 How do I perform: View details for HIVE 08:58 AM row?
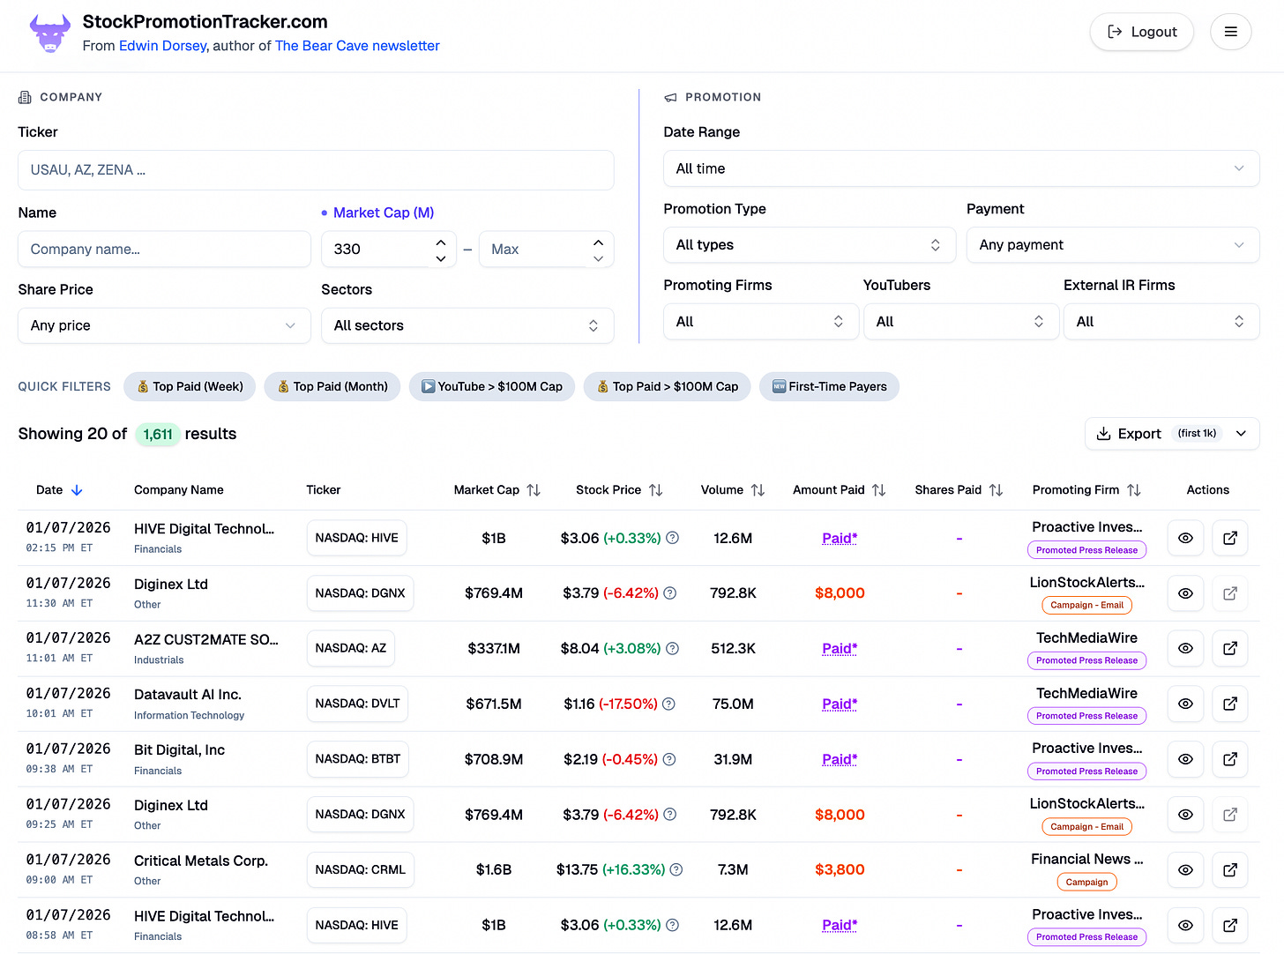1185,925
